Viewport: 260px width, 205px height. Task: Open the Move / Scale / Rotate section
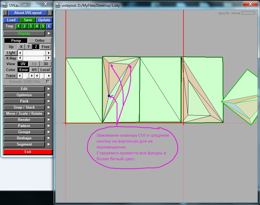pyautogui.click(x=24, y=113)
